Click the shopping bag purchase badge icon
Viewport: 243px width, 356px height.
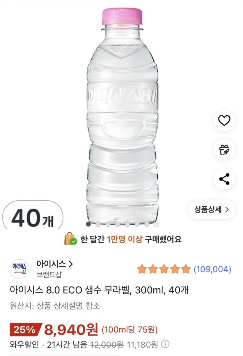(70, 239)
